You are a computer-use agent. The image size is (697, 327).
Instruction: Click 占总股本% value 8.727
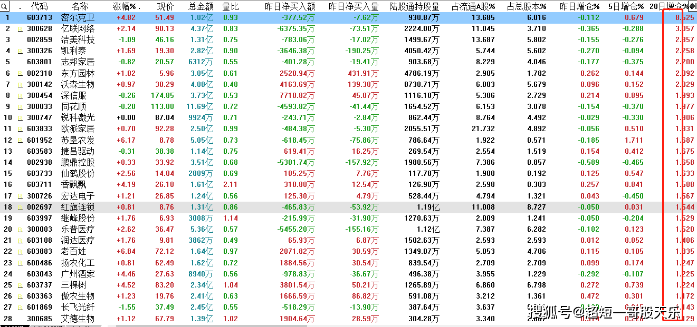[x=536, y=207]
